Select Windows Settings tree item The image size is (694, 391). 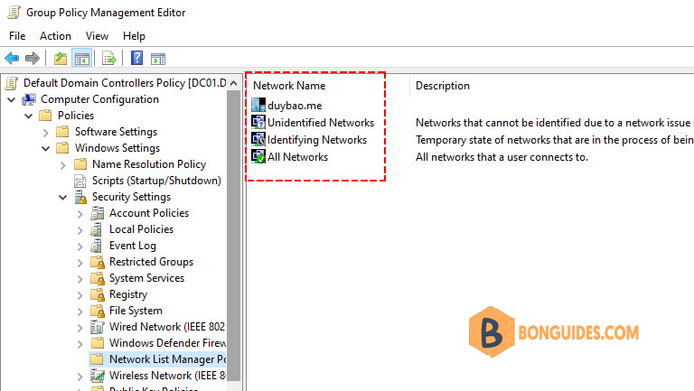pyautogui.click(x=117, y=148)
